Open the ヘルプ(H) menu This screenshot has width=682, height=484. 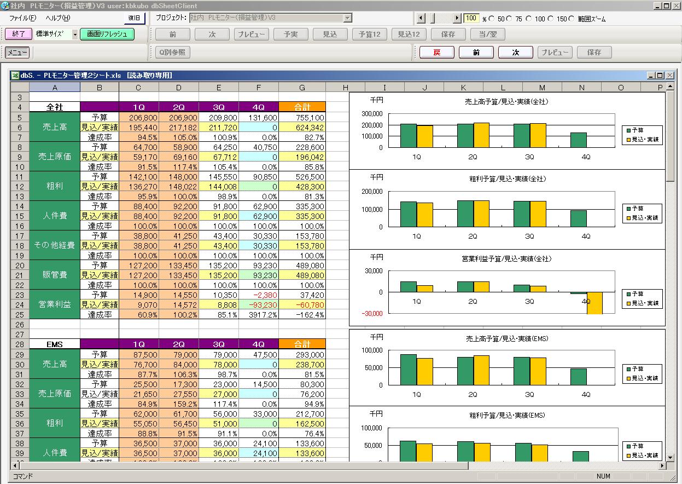pos(57,18)
